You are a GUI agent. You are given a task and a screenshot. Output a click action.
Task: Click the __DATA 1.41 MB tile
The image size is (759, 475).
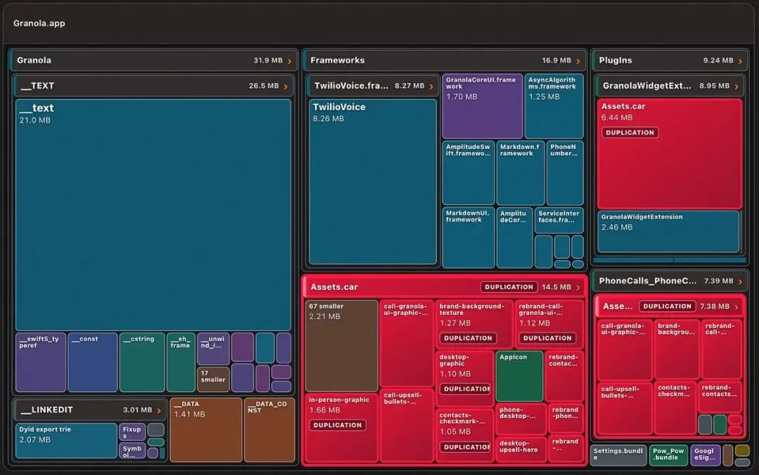point(206,430)
